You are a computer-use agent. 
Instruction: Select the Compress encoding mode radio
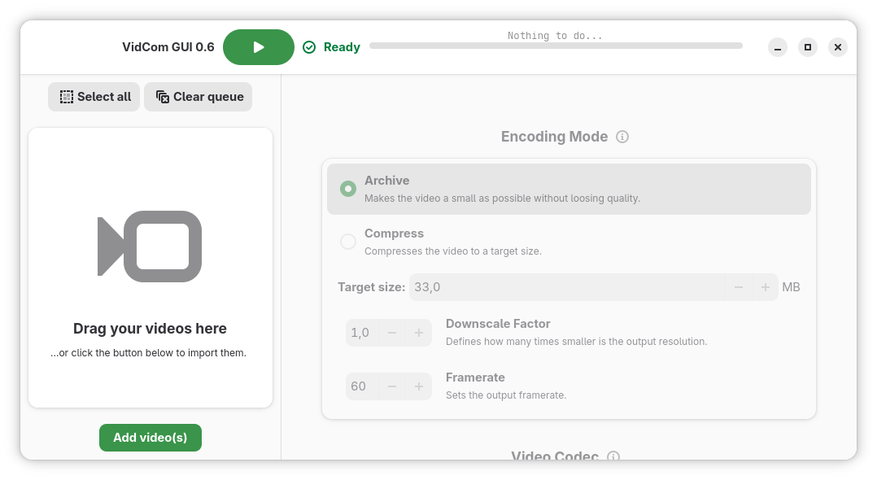[x=348, y=242]
